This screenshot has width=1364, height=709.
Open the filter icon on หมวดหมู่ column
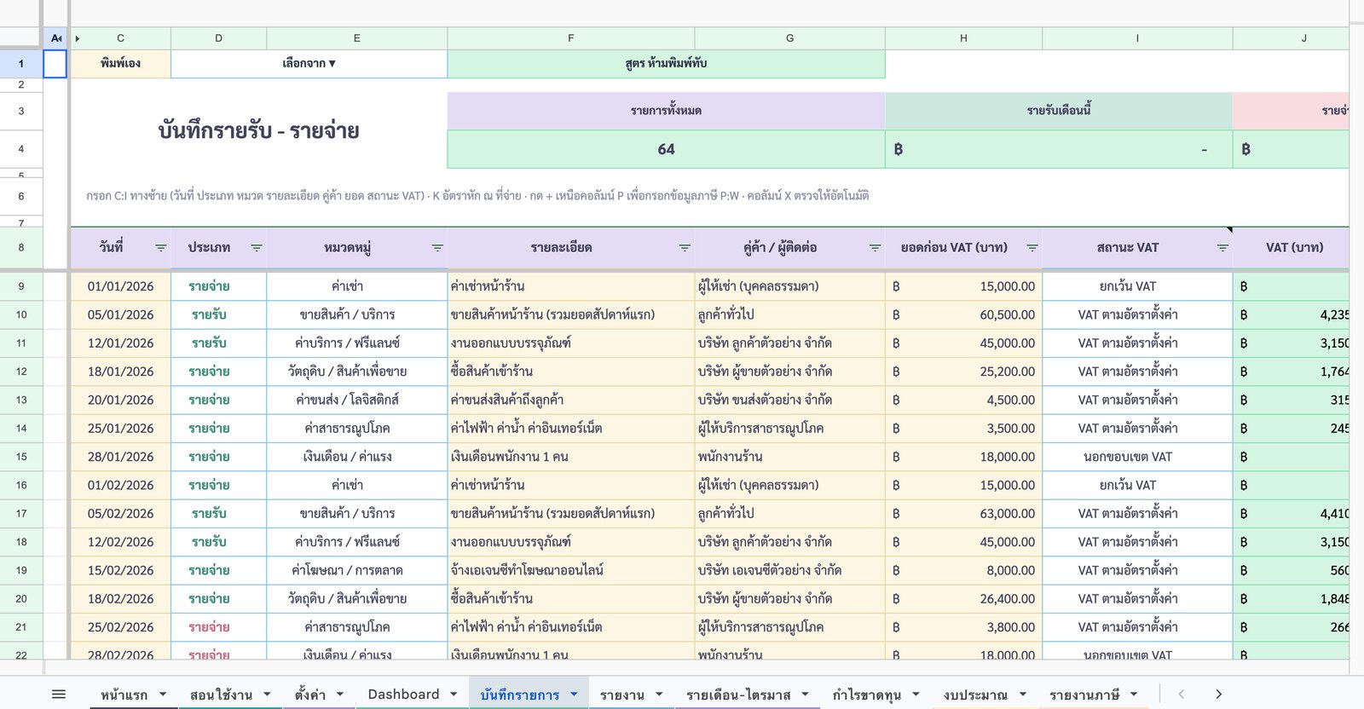436,248
